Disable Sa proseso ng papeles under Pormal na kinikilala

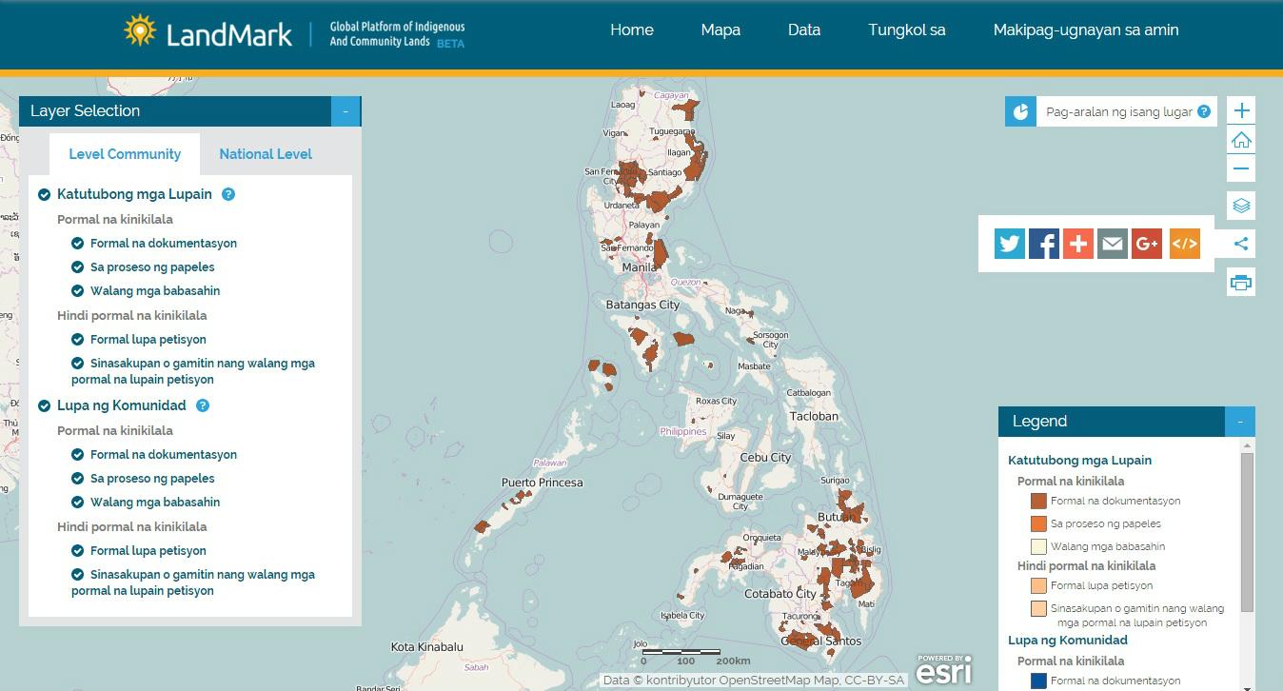pos(77,267)
